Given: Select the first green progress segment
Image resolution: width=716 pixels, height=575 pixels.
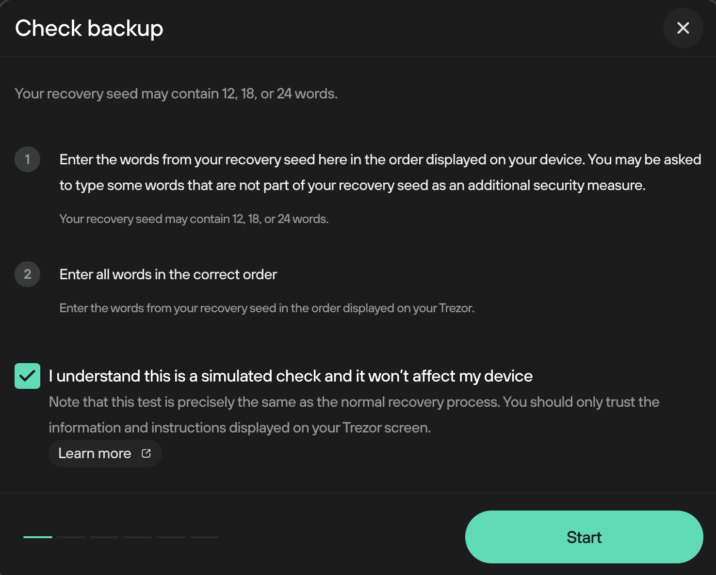Looking at the screenshot, I should [38, 537].
